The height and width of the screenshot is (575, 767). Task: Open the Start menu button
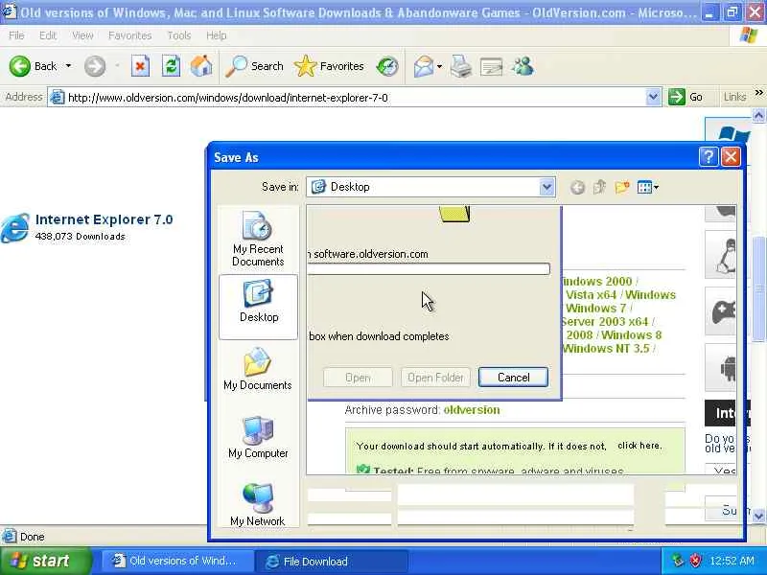click(x=45, y=561)
